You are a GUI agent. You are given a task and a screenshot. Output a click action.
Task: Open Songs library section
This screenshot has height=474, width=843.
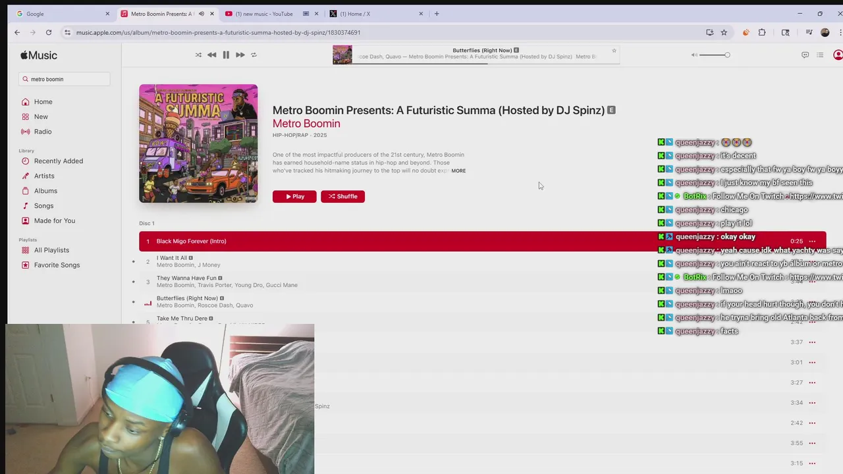pyautogui.click(x=43, y=205)
